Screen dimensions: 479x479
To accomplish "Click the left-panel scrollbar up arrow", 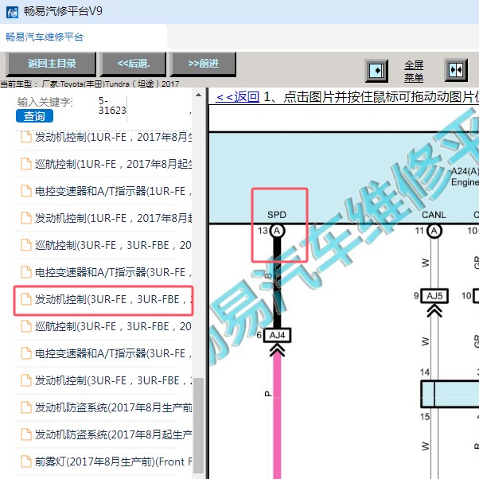I will coord(199,95).
